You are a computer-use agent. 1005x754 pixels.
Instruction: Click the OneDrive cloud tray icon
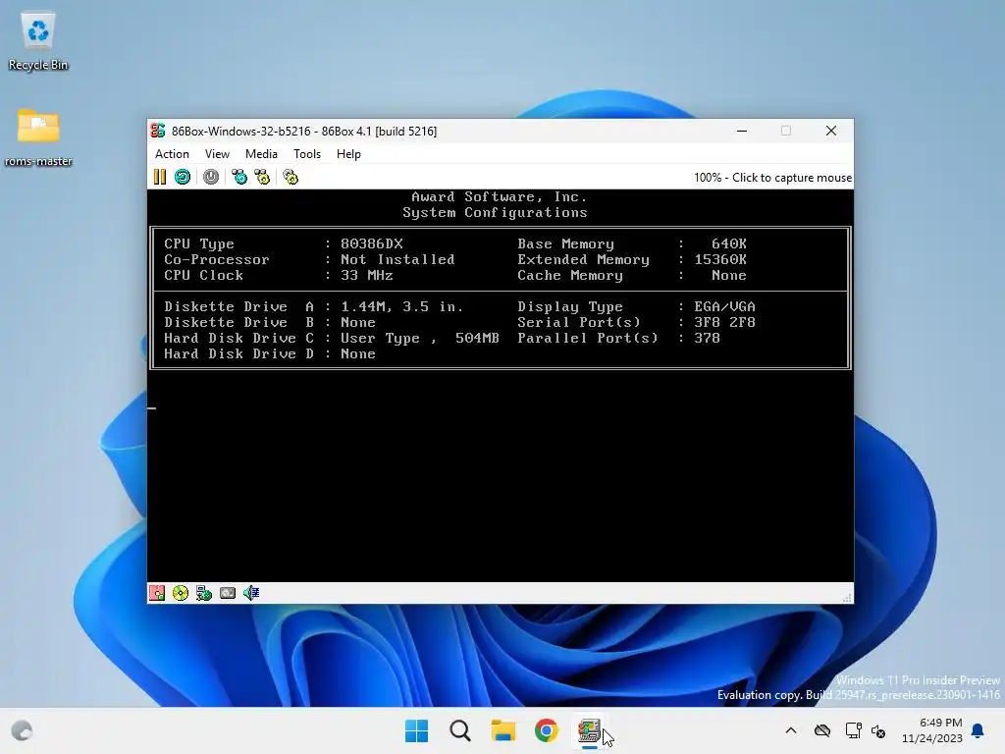tap(822, 730)
